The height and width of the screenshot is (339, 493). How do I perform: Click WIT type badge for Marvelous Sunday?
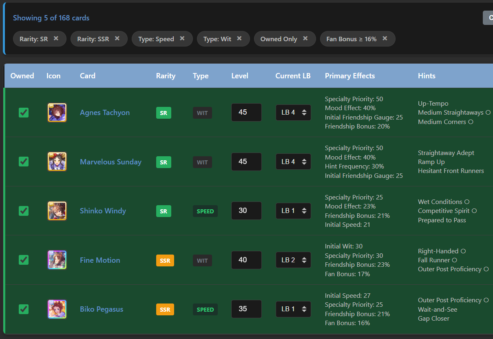(x=202, y=162)
